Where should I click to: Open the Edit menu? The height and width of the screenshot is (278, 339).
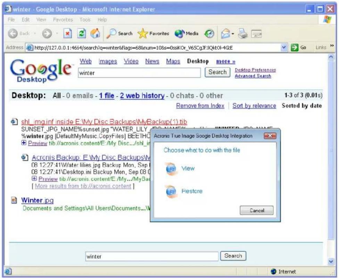[25, 20]
